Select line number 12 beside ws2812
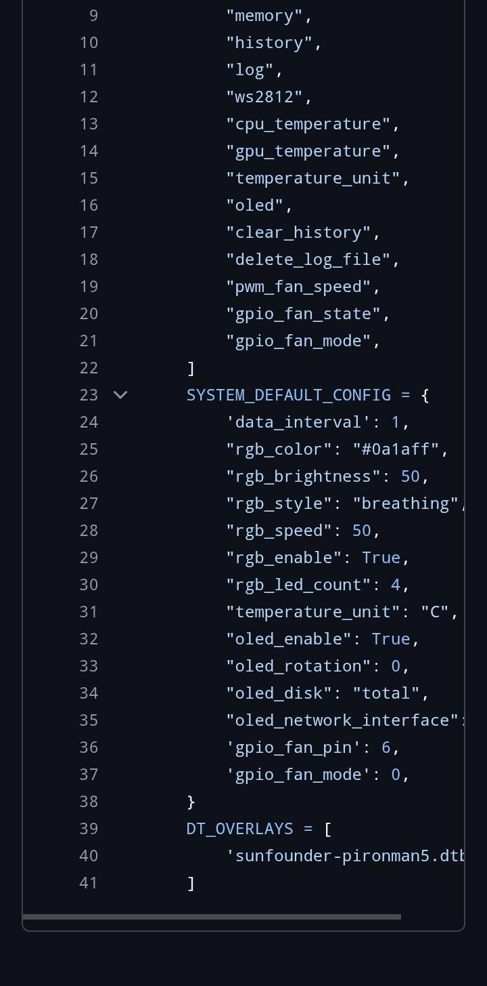The image size is (487, 986). pyautogui.click(x=89, y=96)
